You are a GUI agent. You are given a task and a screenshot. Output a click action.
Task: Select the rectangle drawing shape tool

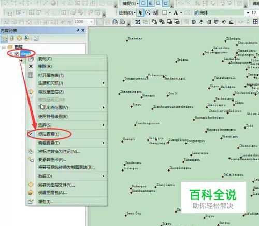pyautogui.click(x=165, y=12)
